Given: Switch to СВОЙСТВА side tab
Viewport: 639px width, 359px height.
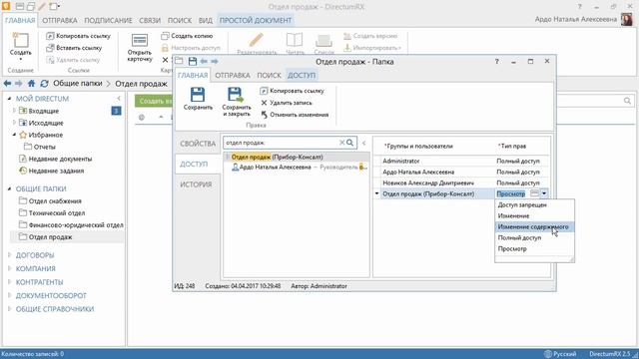Looking at the screenshot, I should [x=198, y=144].
